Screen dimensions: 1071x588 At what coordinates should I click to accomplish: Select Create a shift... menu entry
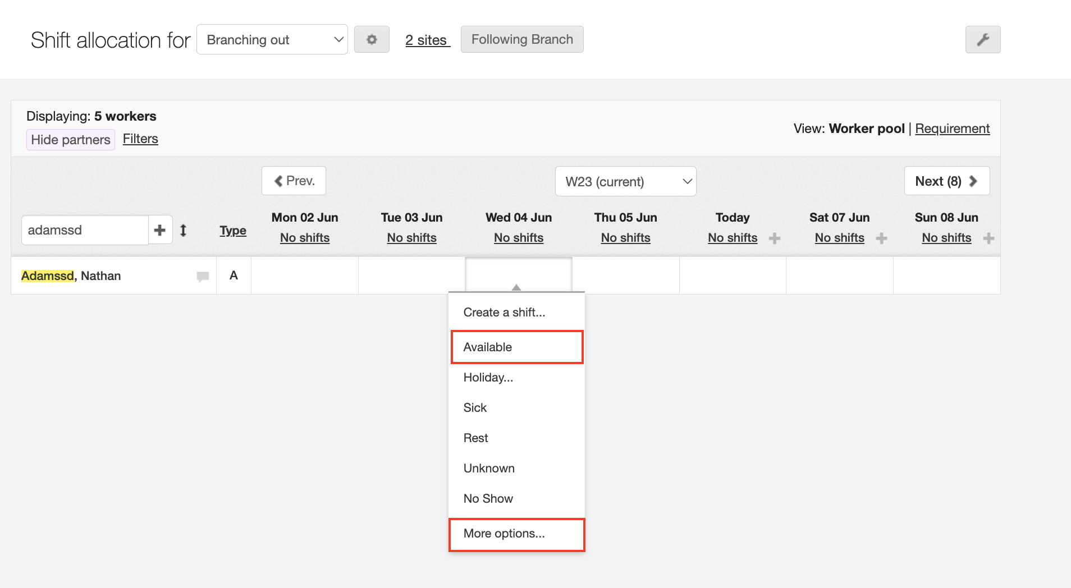(504, 313)
